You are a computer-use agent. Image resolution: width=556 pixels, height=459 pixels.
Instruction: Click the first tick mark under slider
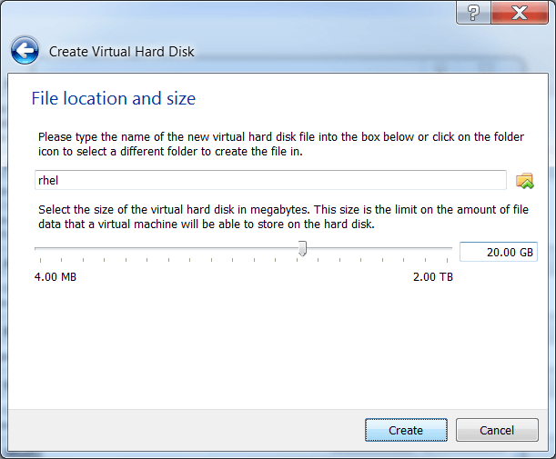[40, 260]
